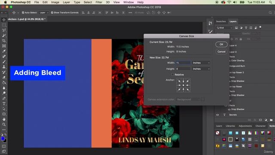275x155 pixels.
Task: Open Spotlight search in menu bar
Action: point(271,2)
